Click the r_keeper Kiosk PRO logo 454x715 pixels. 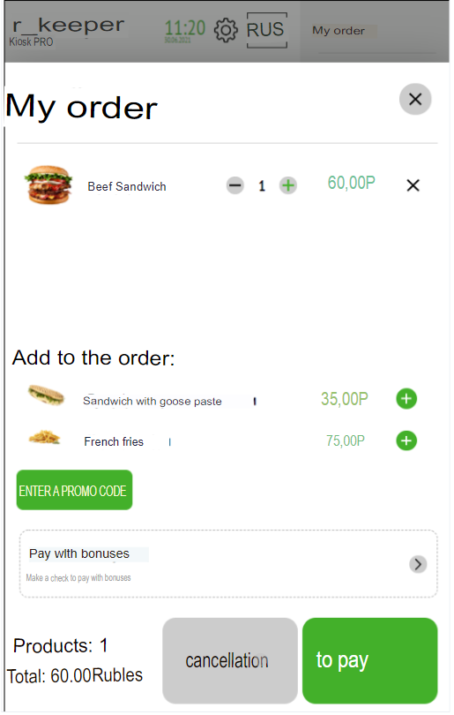[67, 32]
